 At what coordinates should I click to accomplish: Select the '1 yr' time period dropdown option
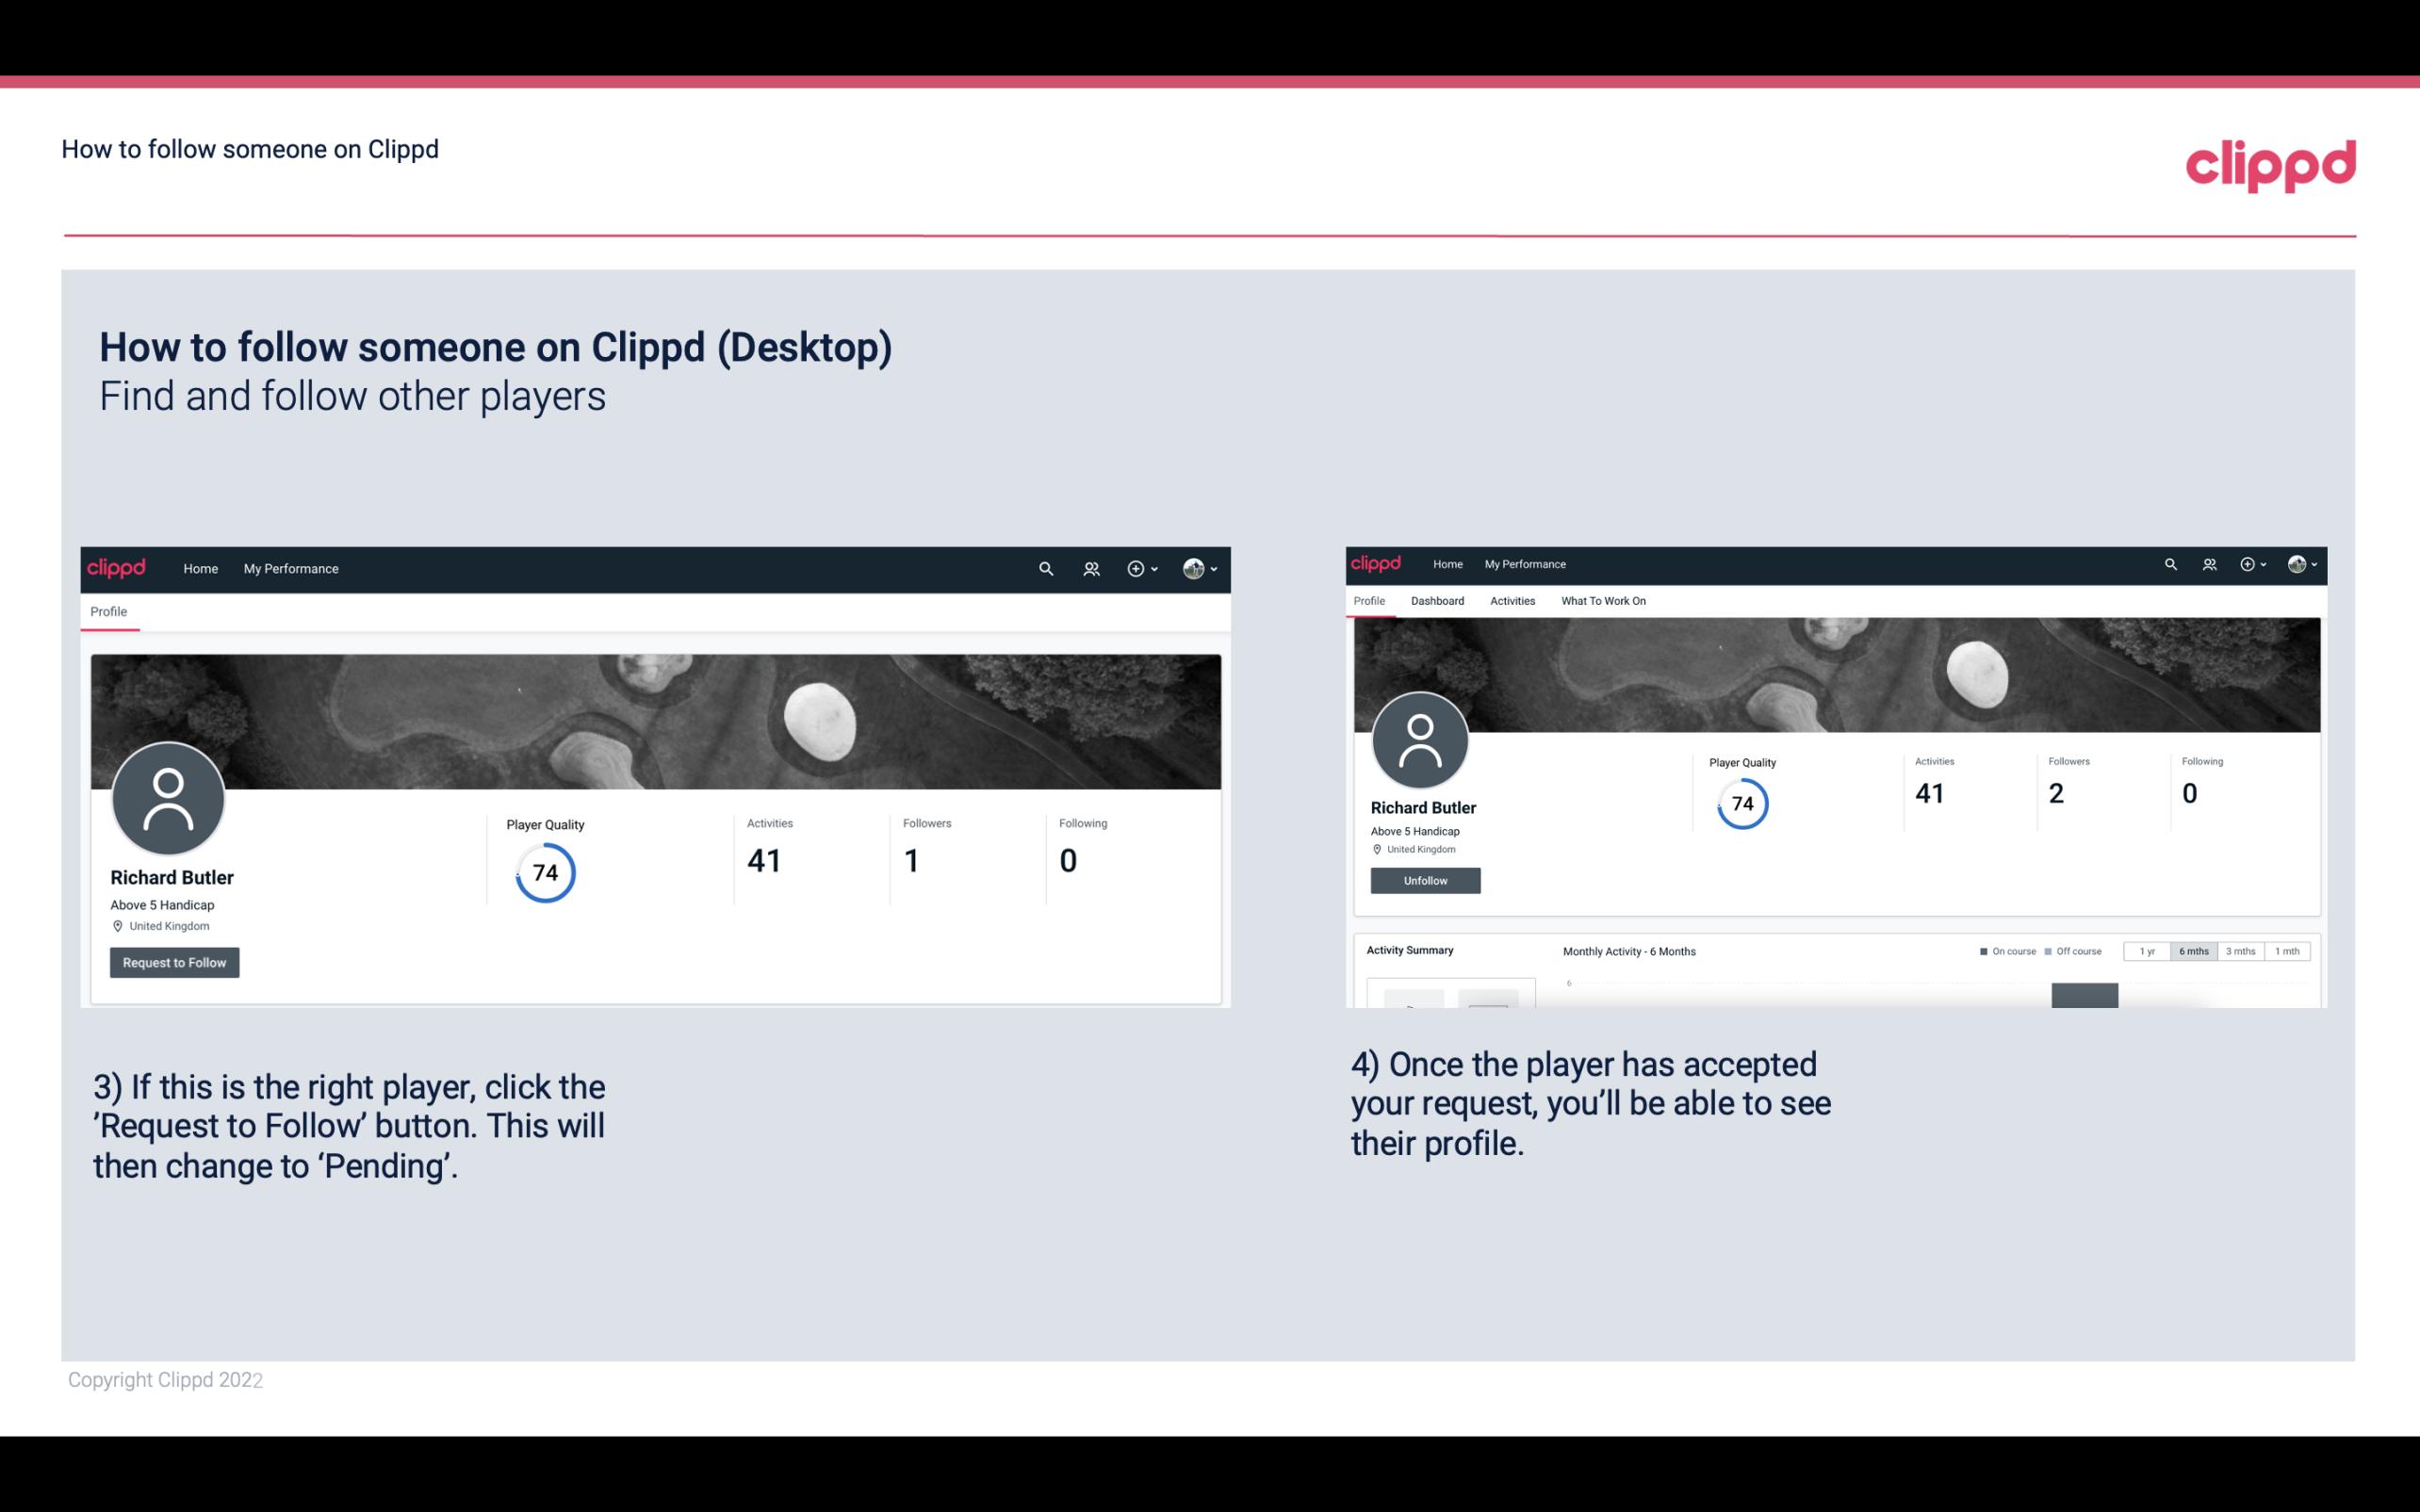(x=2145, y=950)
